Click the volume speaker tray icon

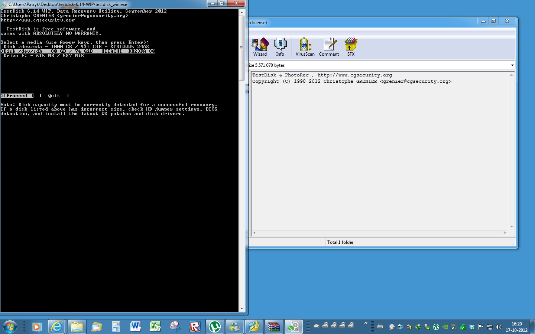(x=499, y=327)
